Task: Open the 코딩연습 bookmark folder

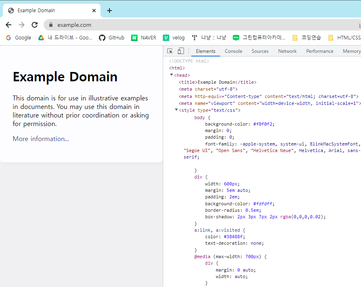Action: (x=306, y=38)
